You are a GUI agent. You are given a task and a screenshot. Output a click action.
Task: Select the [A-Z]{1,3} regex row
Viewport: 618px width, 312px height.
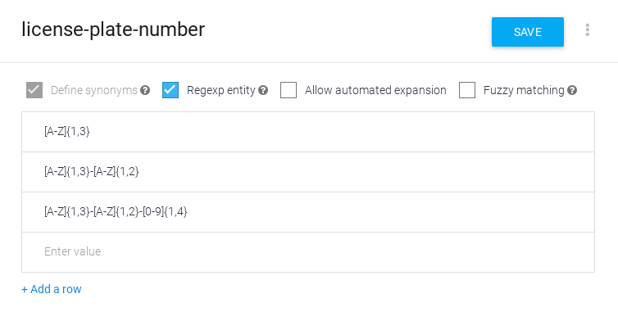[x=308, y=132]
